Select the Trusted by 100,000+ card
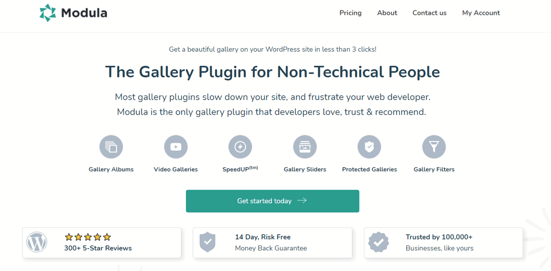The width and height of the screenshot is (551, 271). 443,243
